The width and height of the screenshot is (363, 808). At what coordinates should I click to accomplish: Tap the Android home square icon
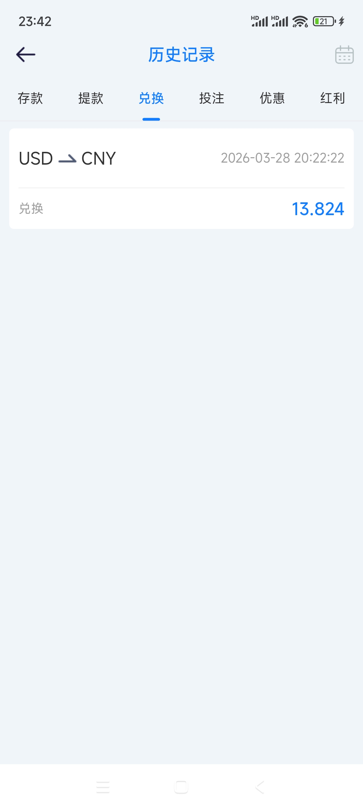pyautogui.click(x=181, y=787)
